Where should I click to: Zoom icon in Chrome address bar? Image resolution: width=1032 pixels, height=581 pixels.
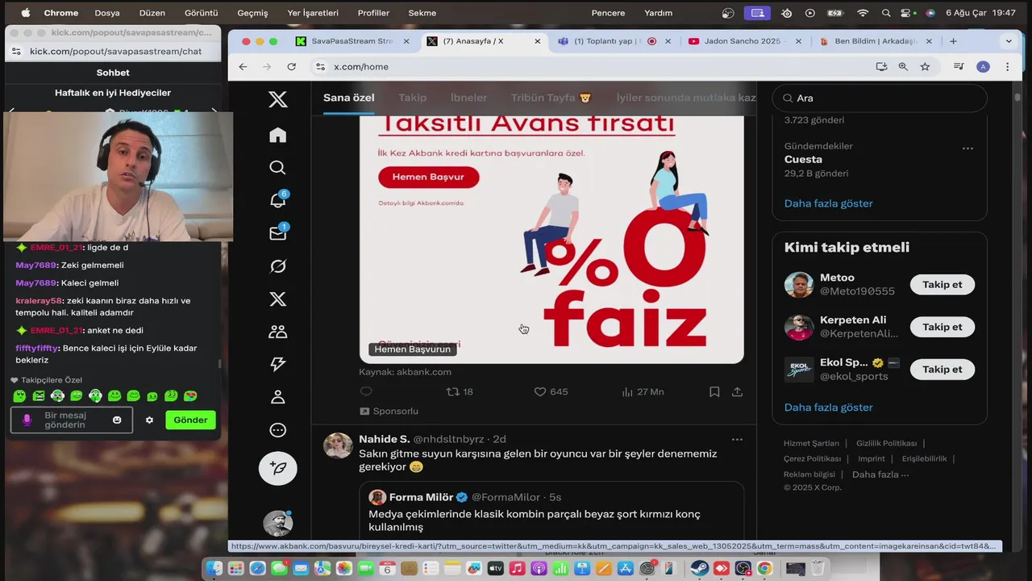[x=903, y=67]
